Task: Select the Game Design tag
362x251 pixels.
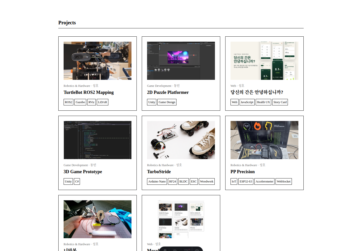Action: pos(167,102)
